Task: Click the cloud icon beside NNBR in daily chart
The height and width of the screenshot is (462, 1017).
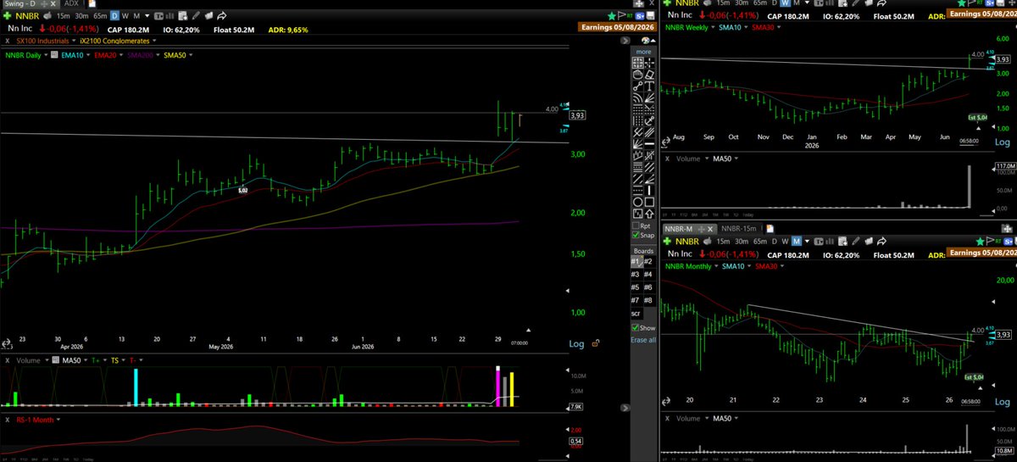Action: [x=47, y=16]
